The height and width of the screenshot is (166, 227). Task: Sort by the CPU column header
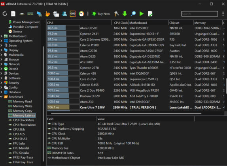coord(79,23)
